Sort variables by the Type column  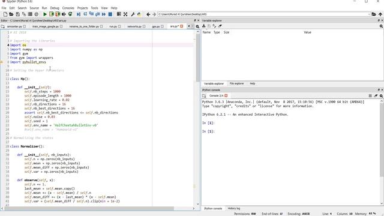[217, 32]
